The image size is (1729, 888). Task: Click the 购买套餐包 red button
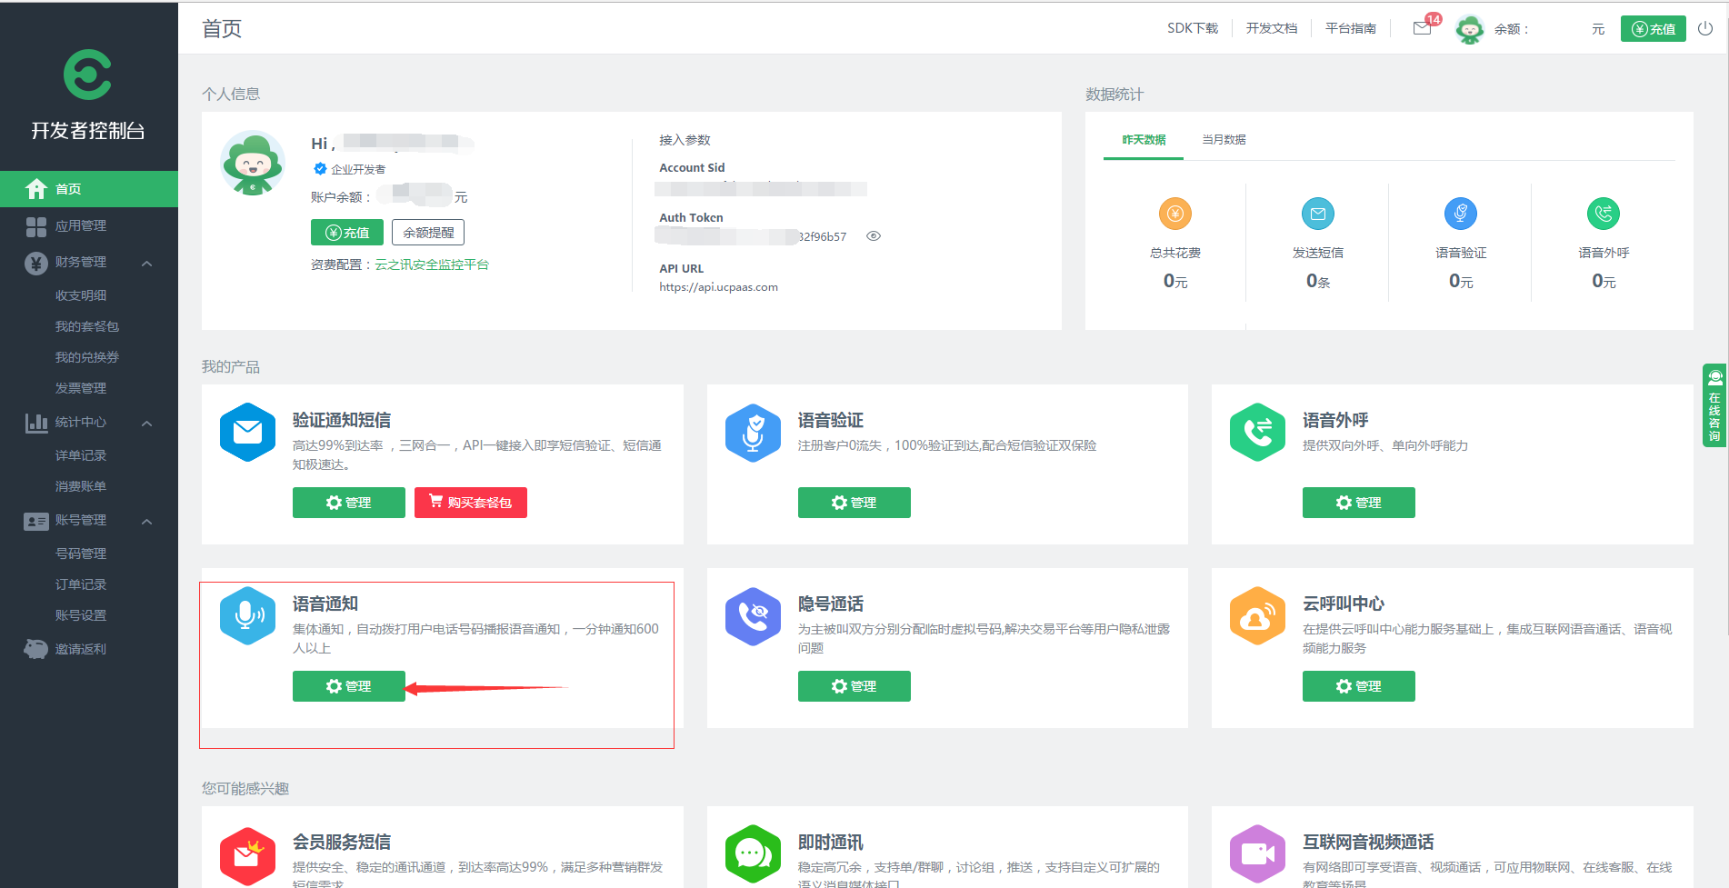[470, 503]
